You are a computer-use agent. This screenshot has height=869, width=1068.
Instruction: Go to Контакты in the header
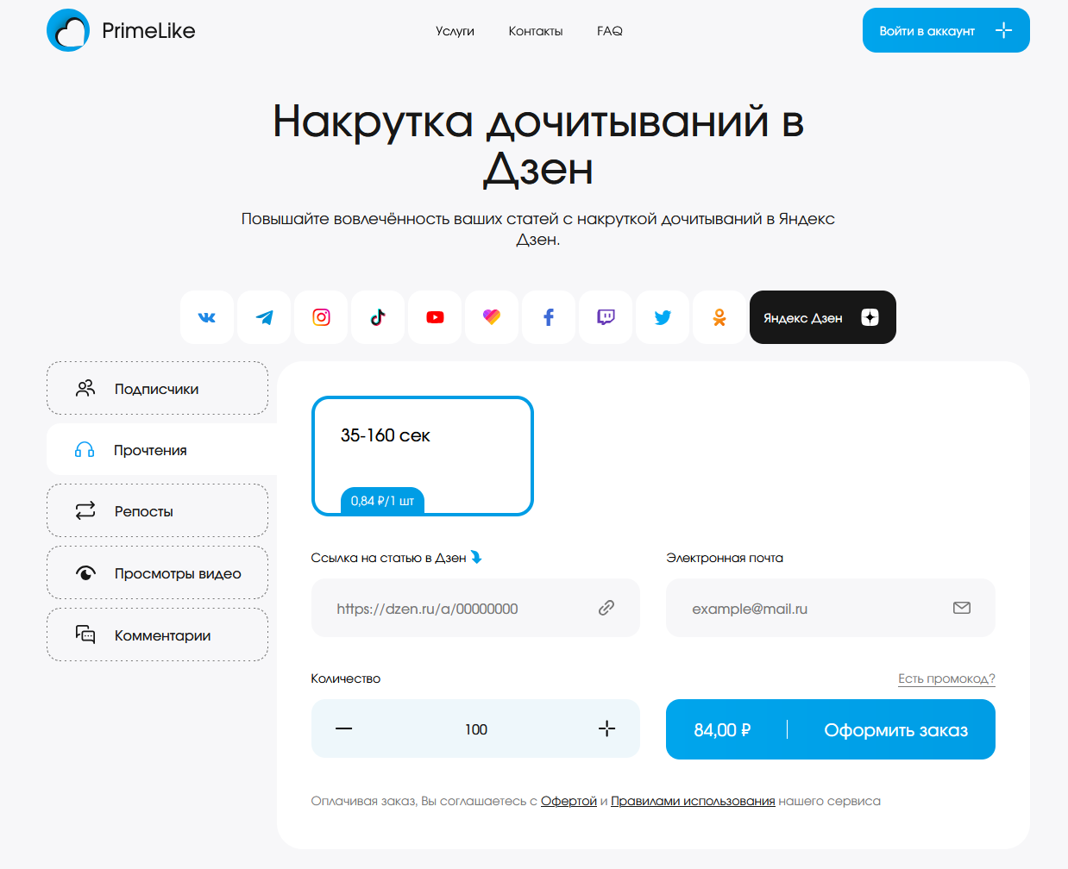[536, 31]
